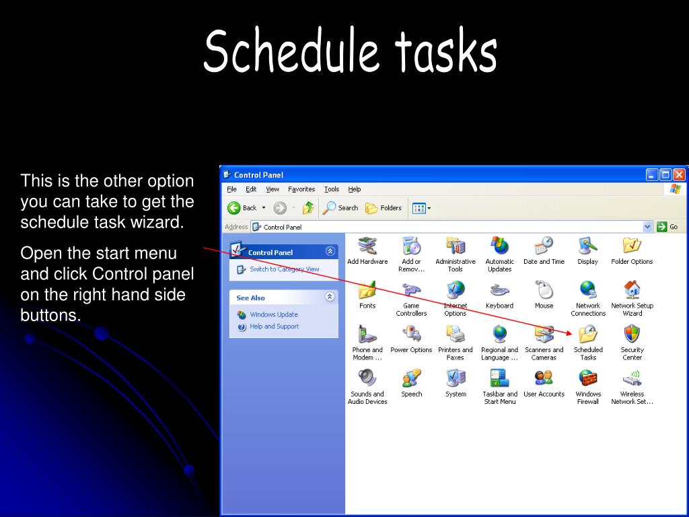Click the Search toolbar button
This screenshot has width=689, height=517.
coord(340,208)
